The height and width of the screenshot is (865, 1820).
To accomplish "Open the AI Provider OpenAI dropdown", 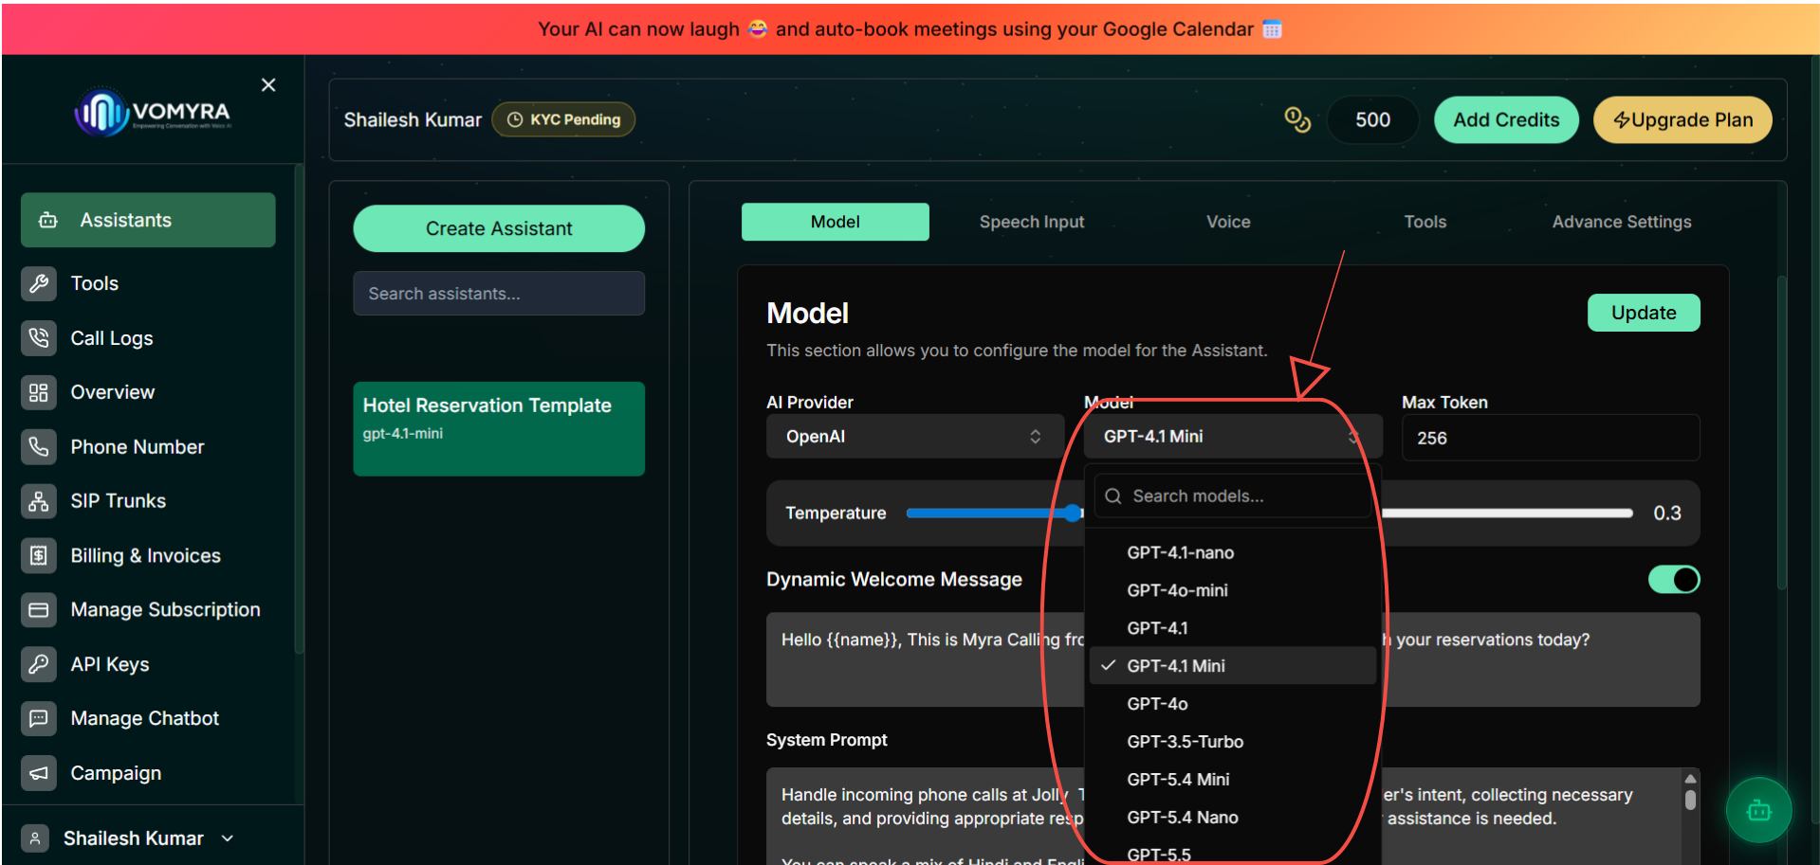I will (x=914, y=437).
